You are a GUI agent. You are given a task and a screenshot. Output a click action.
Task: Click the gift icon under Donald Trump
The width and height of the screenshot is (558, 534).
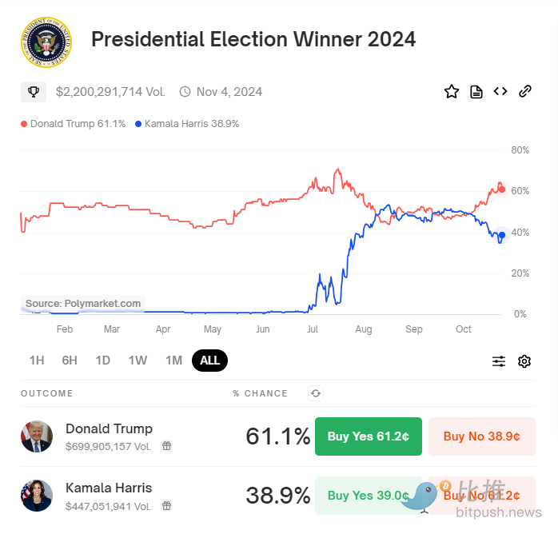click(x=167, y=446)
